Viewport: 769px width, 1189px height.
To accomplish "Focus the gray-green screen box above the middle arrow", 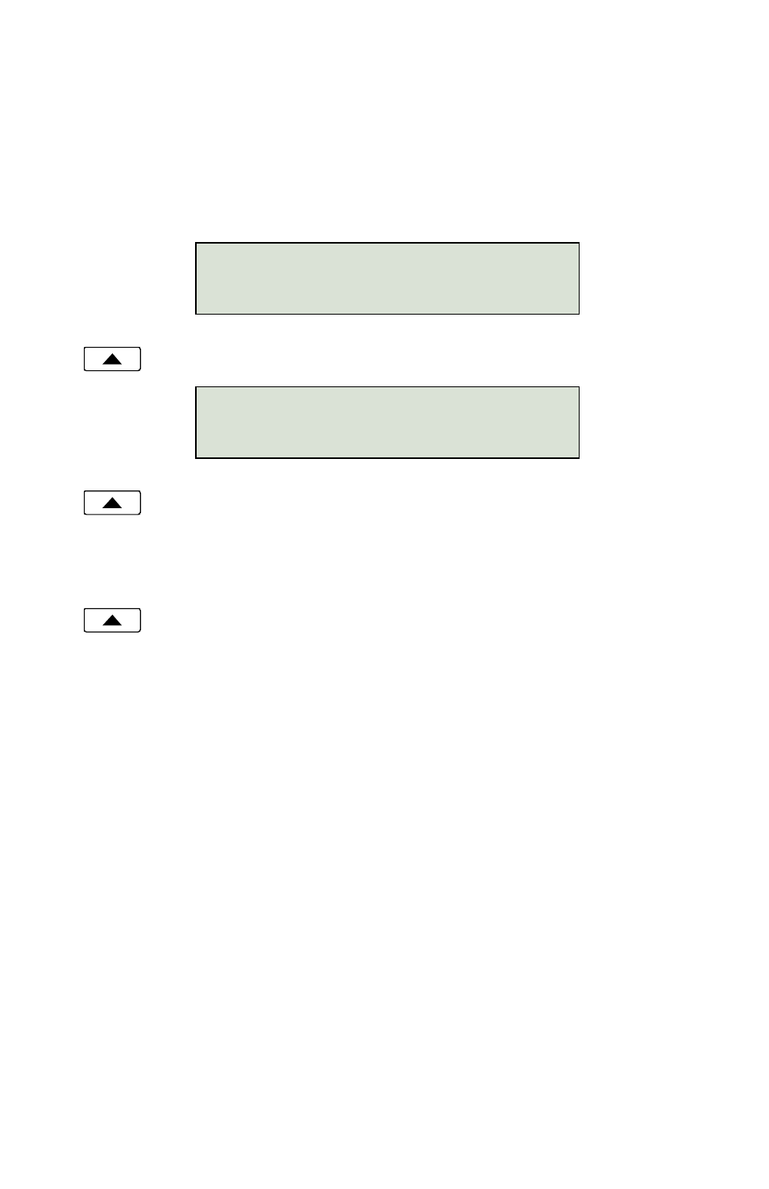I will pos(387,423).
